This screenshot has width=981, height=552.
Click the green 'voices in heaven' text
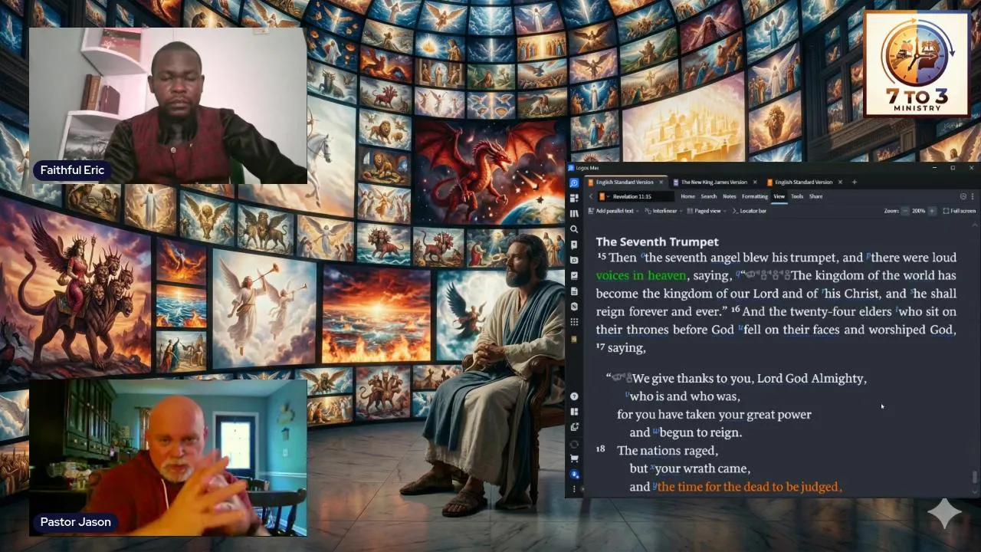641,275
